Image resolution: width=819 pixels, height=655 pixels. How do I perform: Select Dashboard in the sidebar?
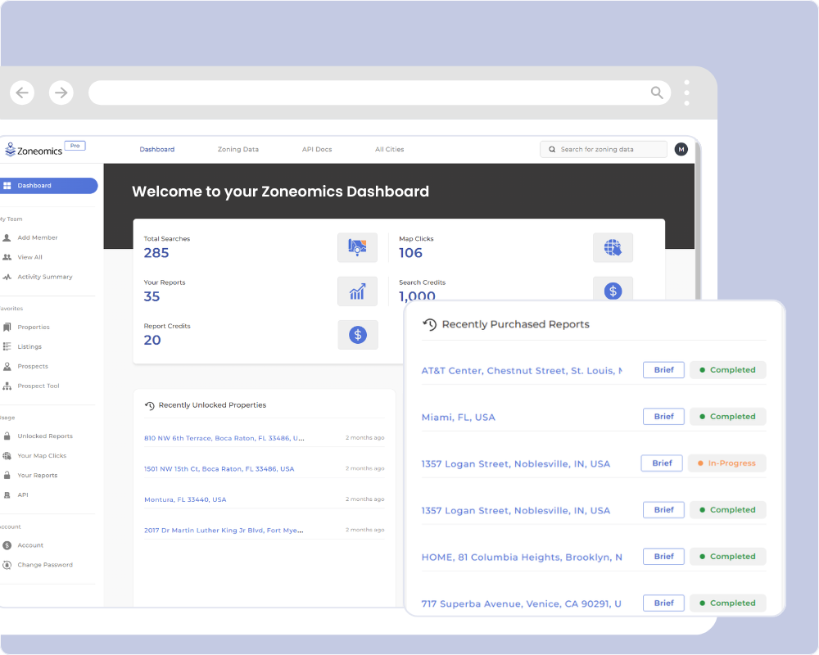(x=48, y=185)
